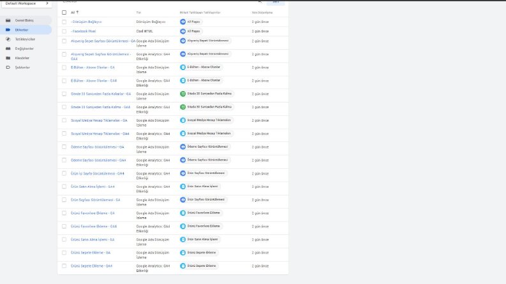506x284 pixels.
Task: Sort the table by the Ad column arrow
Action: tap(77, 12)
